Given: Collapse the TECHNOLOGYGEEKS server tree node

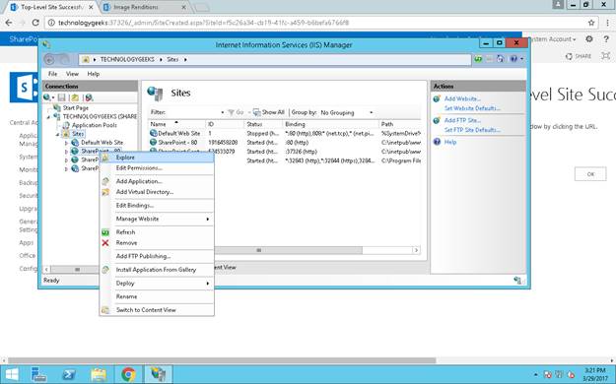Looking at the screenshot, I should [48, 117].
